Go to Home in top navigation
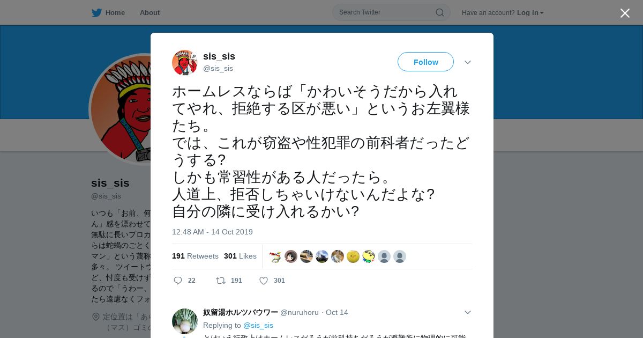 coord(115,12)
